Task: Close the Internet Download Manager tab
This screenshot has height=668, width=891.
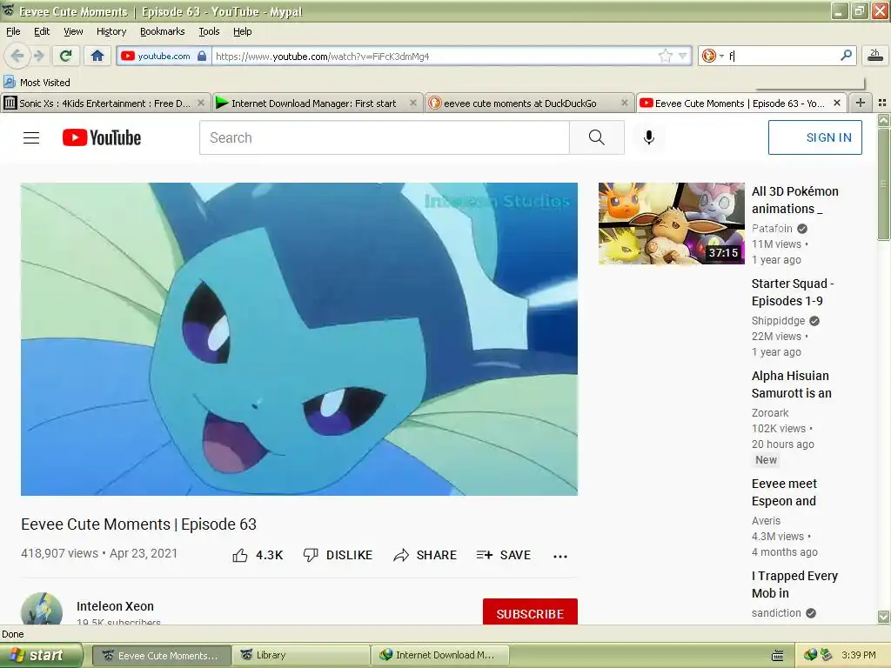Action: tap(413, 103)
